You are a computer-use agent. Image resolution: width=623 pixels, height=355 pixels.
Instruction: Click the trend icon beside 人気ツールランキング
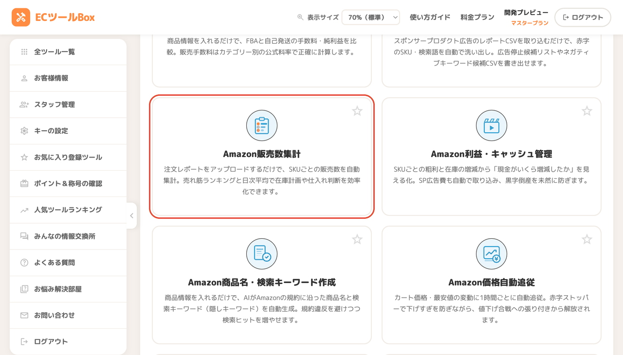click(24, 210)
